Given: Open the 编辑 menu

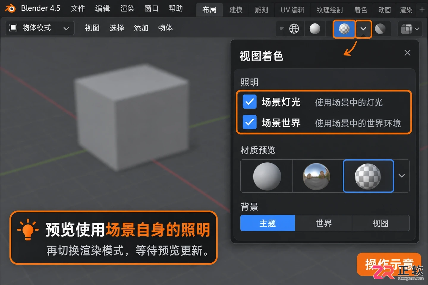Looking at the screenshot, I should pos(103,8).
